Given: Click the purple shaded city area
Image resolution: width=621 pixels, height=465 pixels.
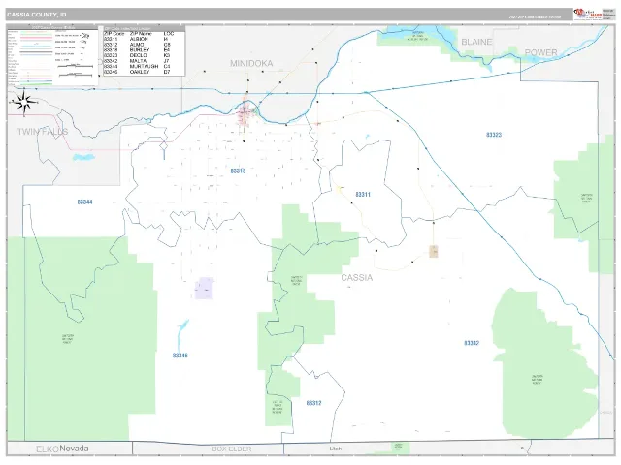Looking at the screenshot, I should (205, 289).
